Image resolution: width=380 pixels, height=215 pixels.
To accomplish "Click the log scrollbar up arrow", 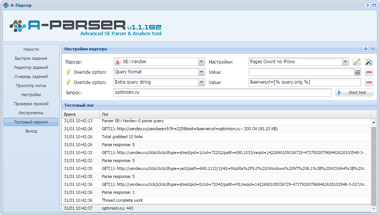I will [374, 122].
